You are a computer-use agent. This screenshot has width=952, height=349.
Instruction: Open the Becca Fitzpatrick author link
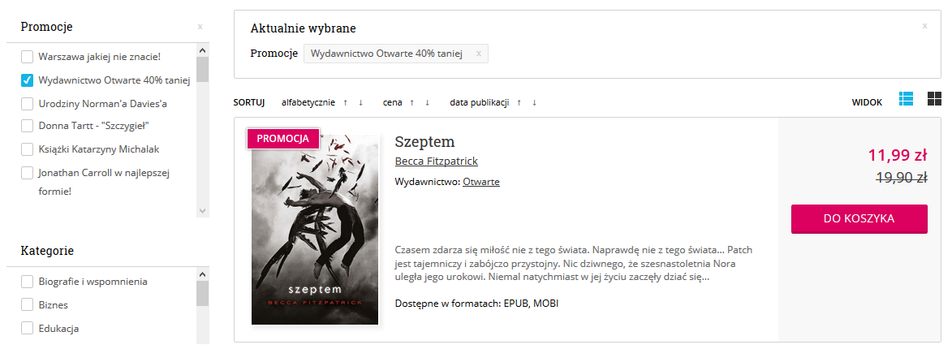click(x=436, y=161)
